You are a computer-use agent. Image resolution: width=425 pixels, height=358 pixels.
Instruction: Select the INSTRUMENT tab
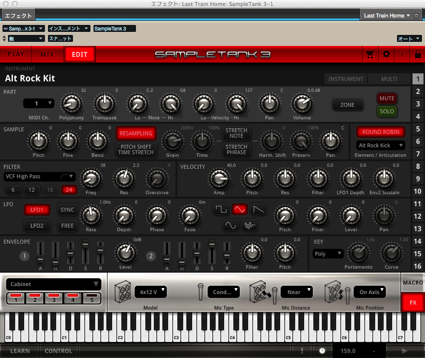coord(345,79)
